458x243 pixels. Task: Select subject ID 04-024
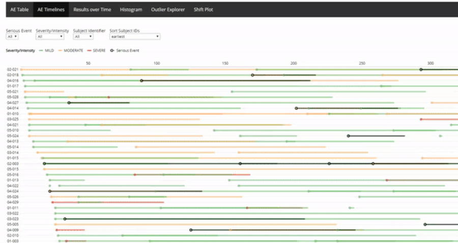coord(13,191)
